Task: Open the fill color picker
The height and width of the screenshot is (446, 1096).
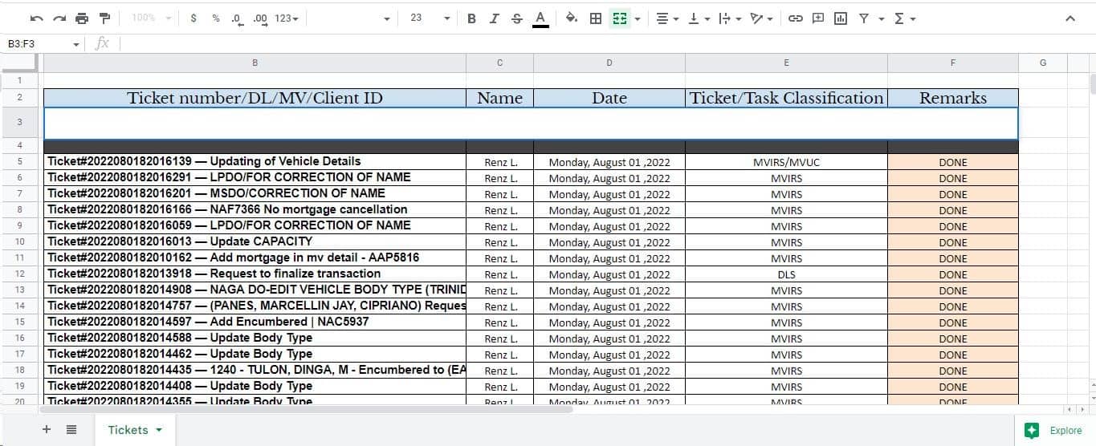Action: point(571,18)
